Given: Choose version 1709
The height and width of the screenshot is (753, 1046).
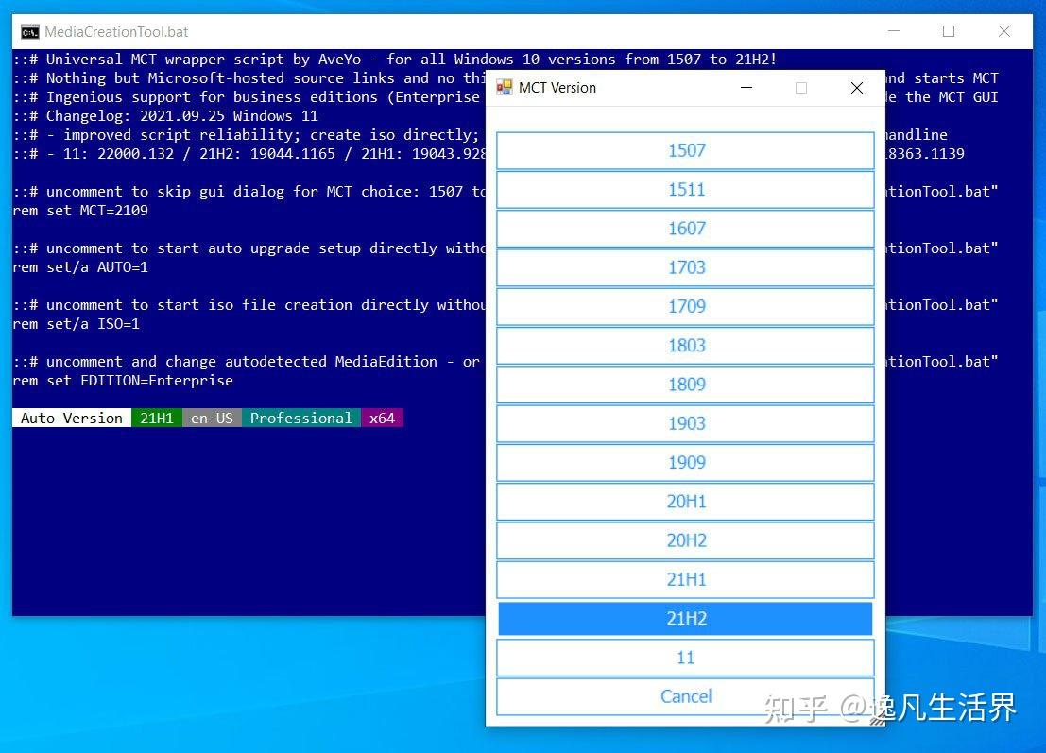Looking at the screenshot, I should click(685, 306).
